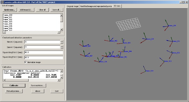Screen dimensions: 189x102
Task: Increase Size in X with spinner up arrow
Action: pyautogui.click(x=62, y=41)
